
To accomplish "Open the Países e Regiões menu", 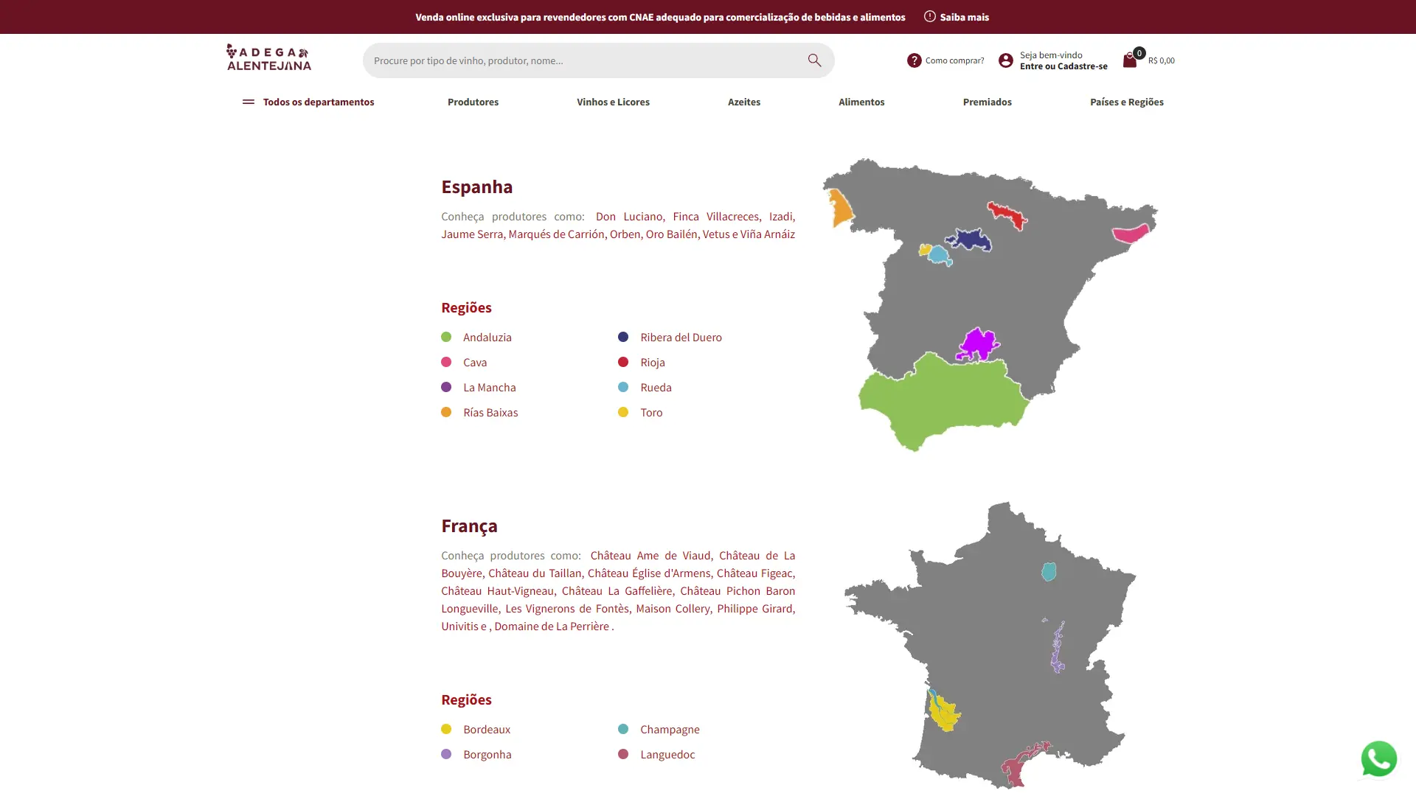I will tap(1126, 102).
